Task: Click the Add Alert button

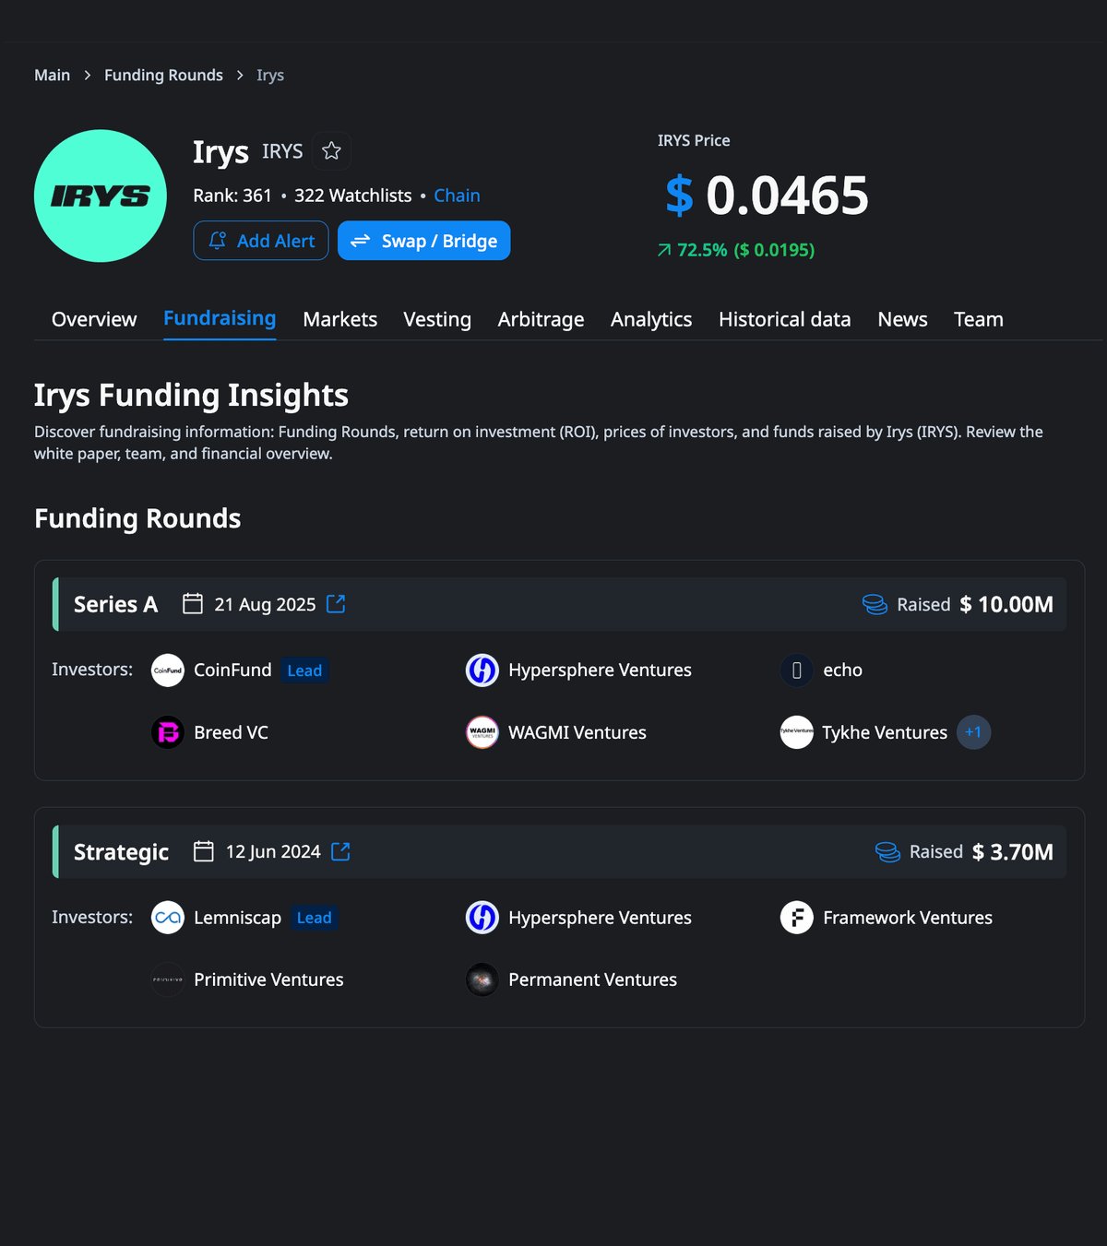Action: (261, 241)
